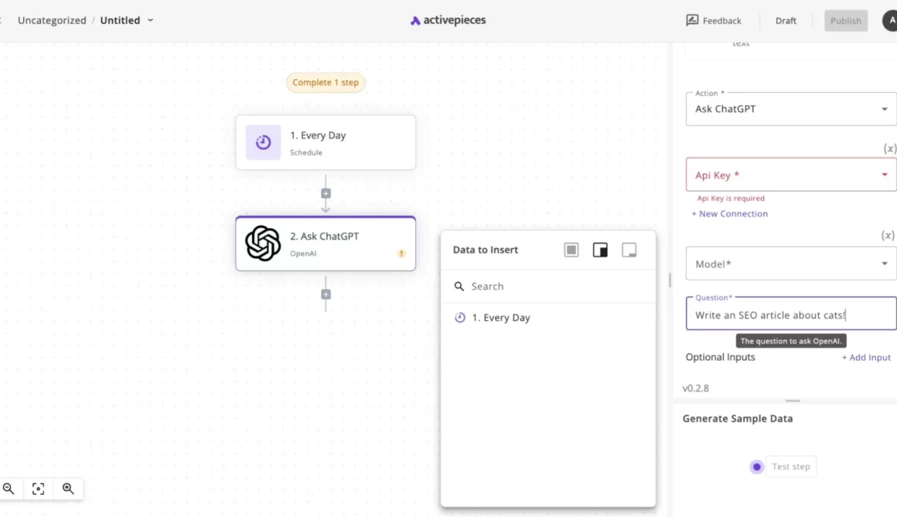The width and height of the screenshot is (897, 517).
Task: Toggle the docked panel view in Data to Insert
Action: coord(600,250)
